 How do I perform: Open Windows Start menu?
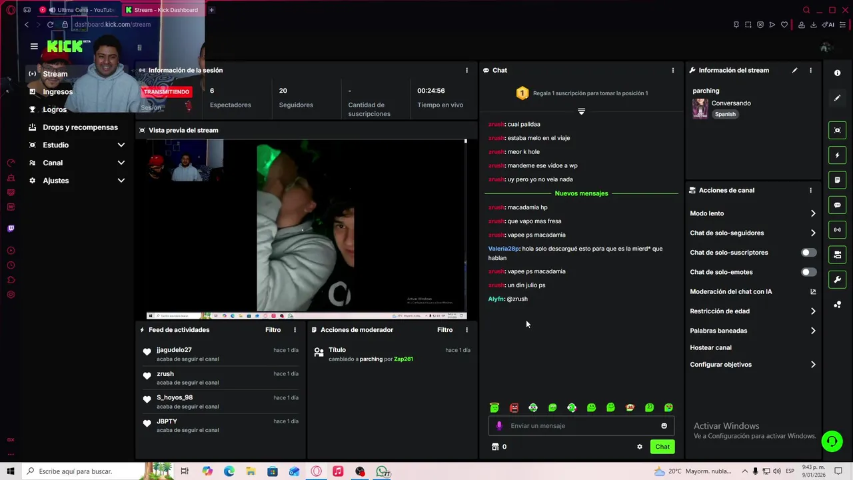10,471
